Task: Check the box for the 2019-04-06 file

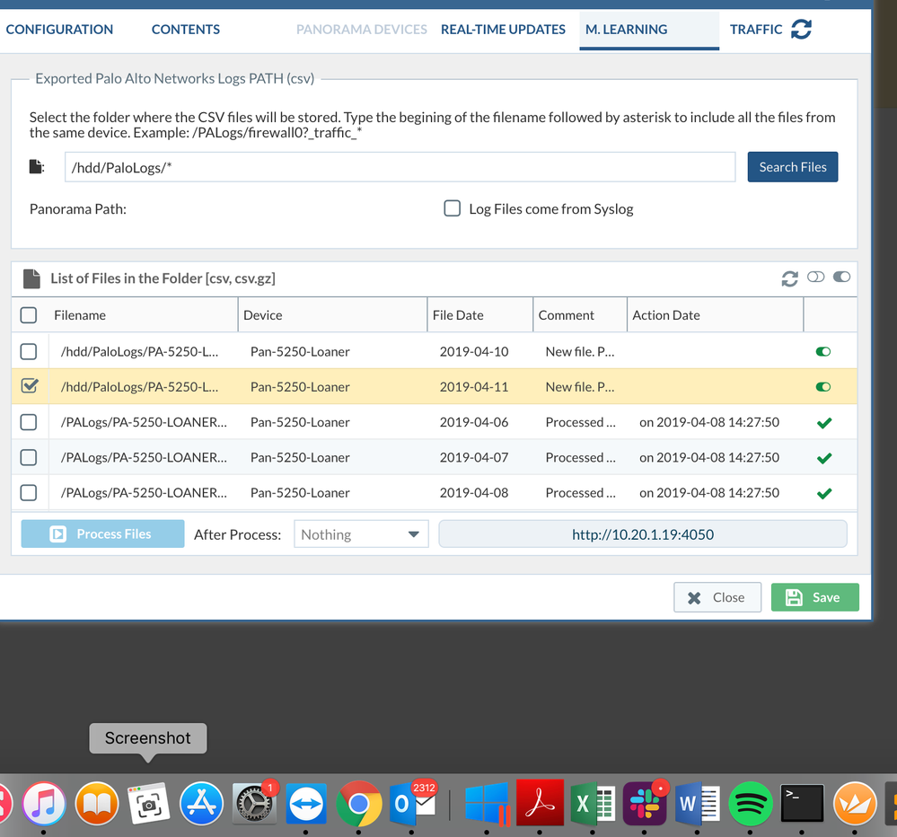Action: 29,422
